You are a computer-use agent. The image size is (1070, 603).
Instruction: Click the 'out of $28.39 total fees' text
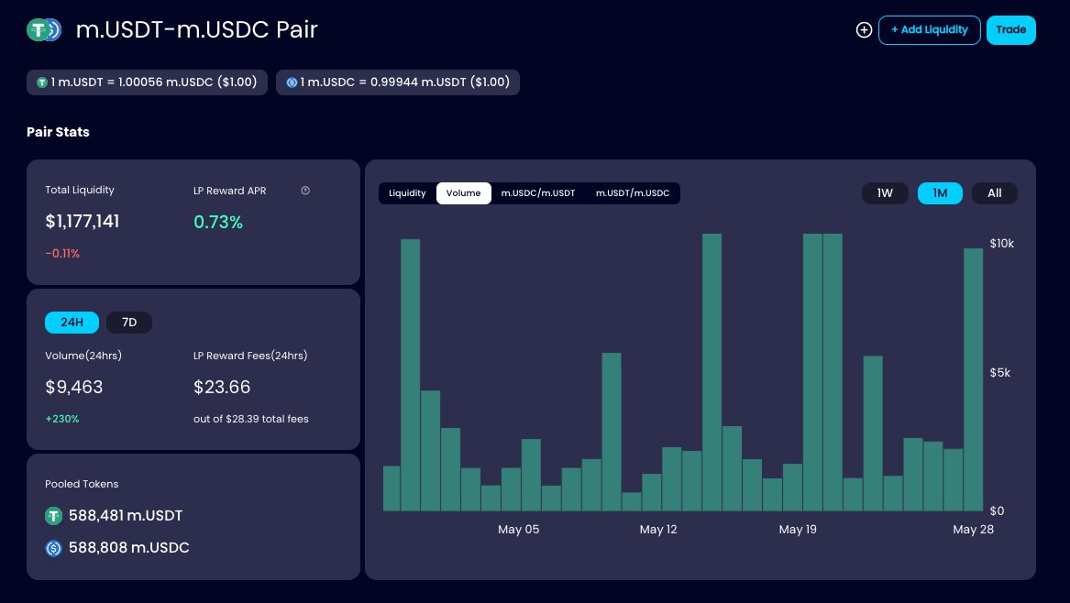click(x=251, y=419)
